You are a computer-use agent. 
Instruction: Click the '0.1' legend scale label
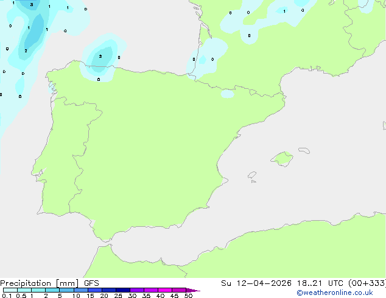coord(7,296)
